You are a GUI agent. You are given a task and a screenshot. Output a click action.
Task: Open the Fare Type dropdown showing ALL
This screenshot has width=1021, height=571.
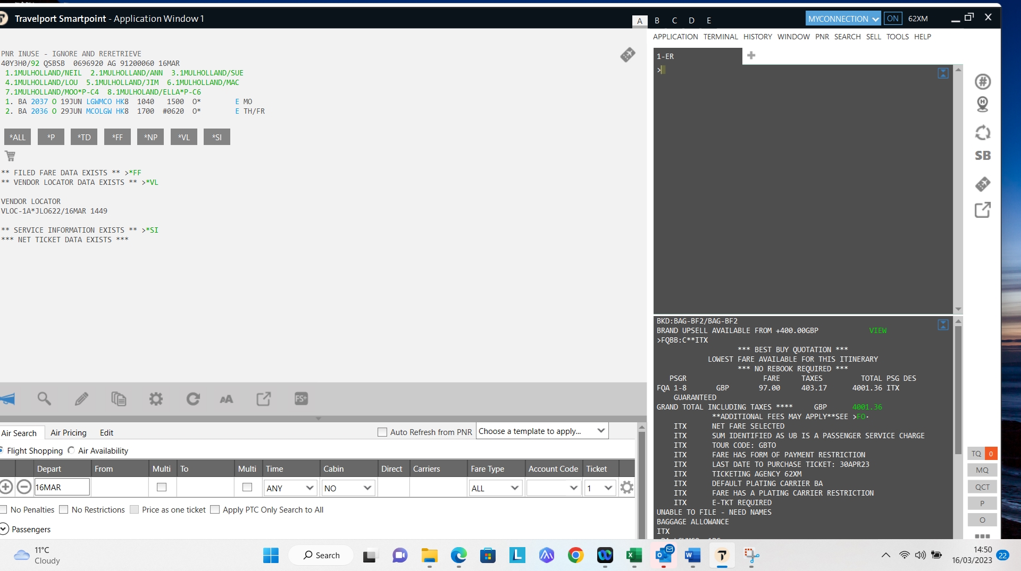pyautogui.click(x=495, y=488)
